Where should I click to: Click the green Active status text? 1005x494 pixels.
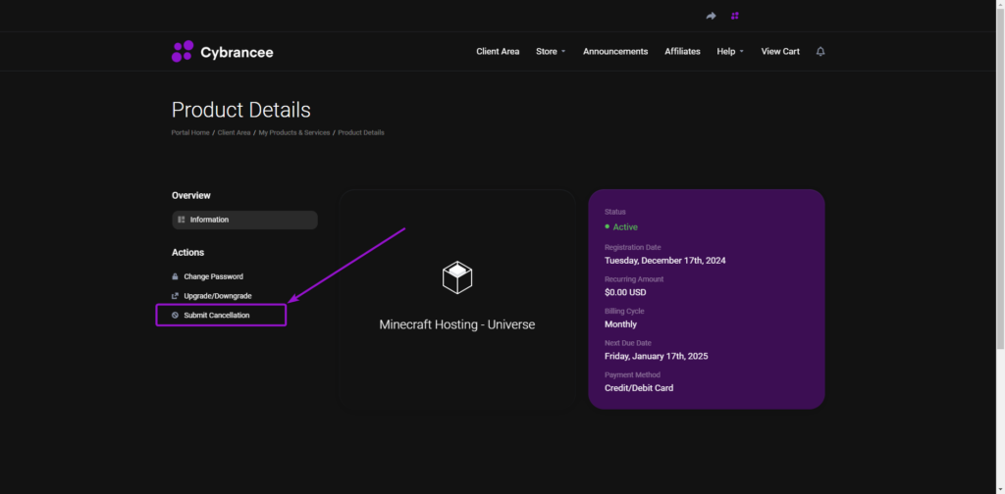pos(625,227)
